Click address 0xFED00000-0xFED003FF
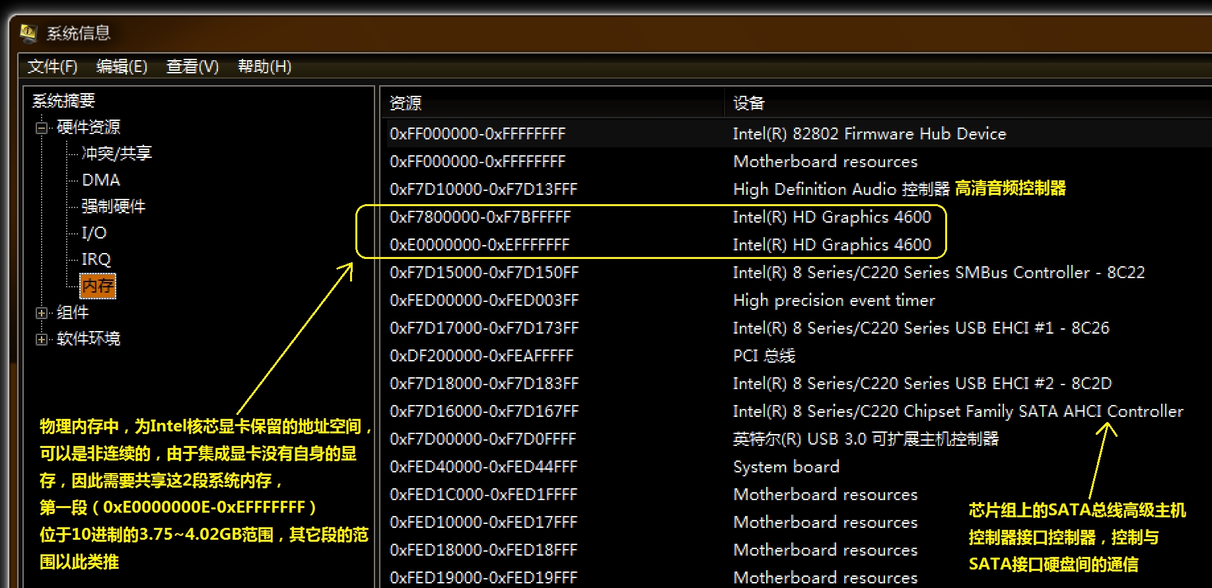Viewport: 1212px width, 588px height. point(484,301)
